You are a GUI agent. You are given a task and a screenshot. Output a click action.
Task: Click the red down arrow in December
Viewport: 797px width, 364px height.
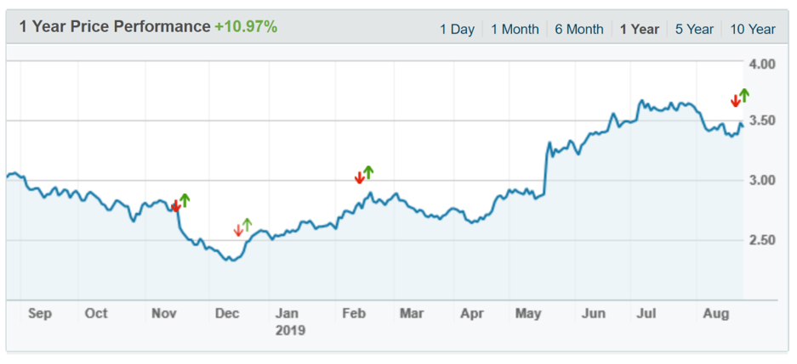coord(238,230)
